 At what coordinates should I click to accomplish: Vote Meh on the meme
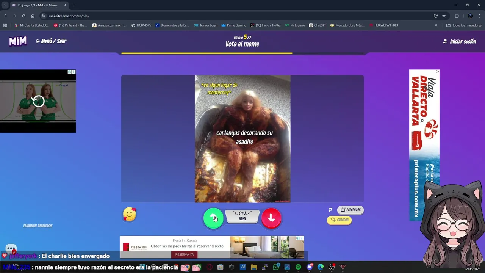[x=242, y=216]
